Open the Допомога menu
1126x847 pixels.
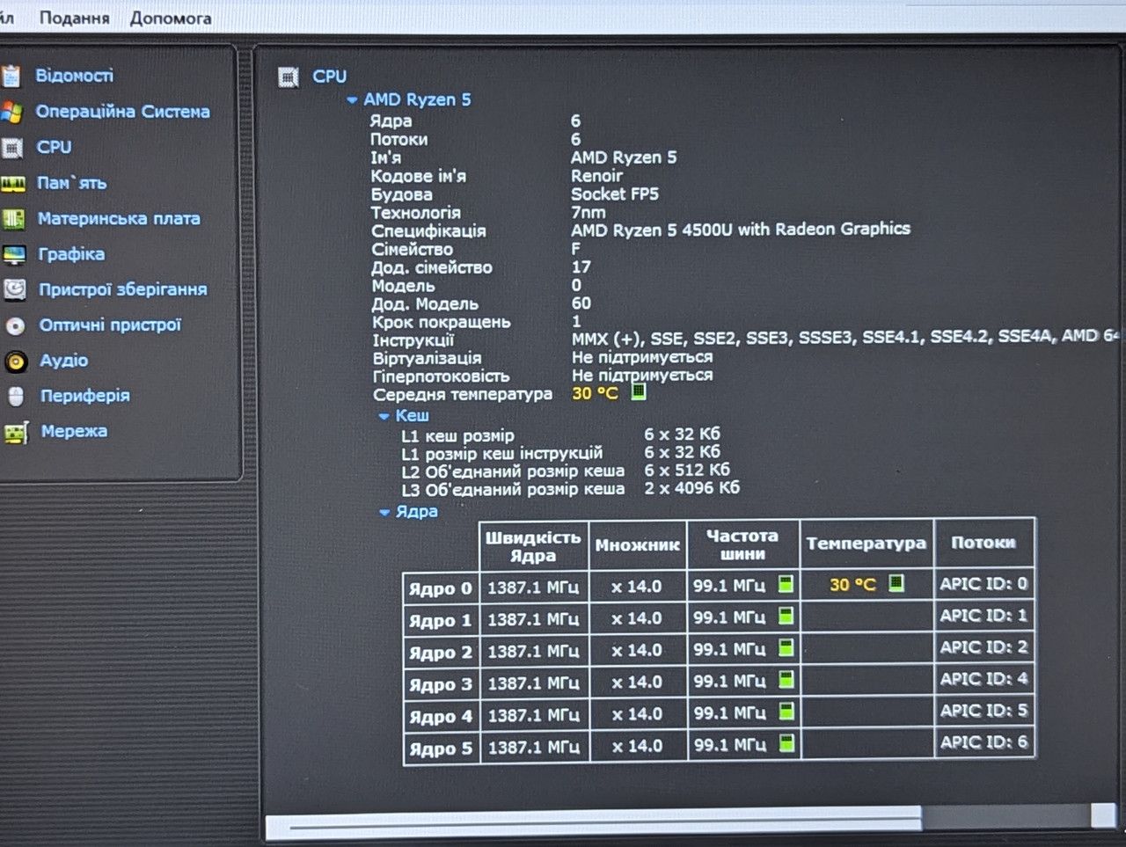[x=171, y=18]
